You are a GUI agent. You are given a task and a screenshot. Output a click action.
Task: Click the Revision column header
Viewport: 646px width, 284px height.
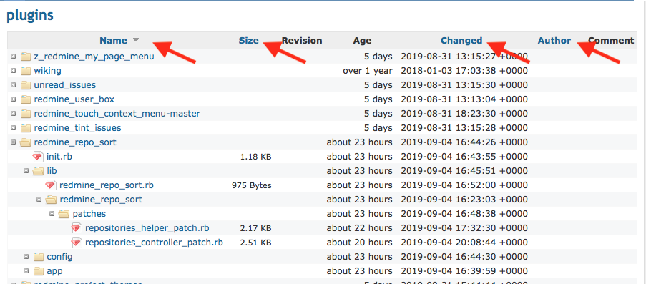(302, 40)
